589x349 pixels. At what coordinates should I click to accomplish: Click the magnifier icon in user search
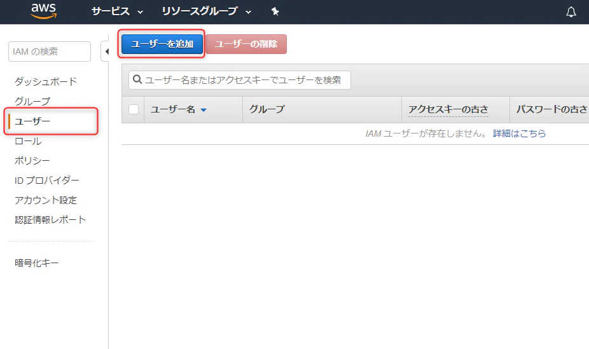pyautogui.click(x=137, y=79)
